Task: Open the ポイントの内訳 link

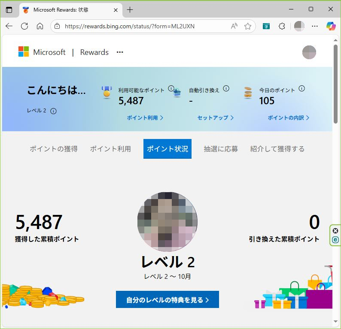Action: [x=288, y=118]
